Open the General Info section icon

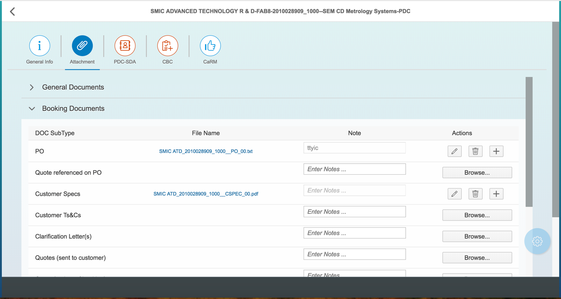click(x=40, y=46)
